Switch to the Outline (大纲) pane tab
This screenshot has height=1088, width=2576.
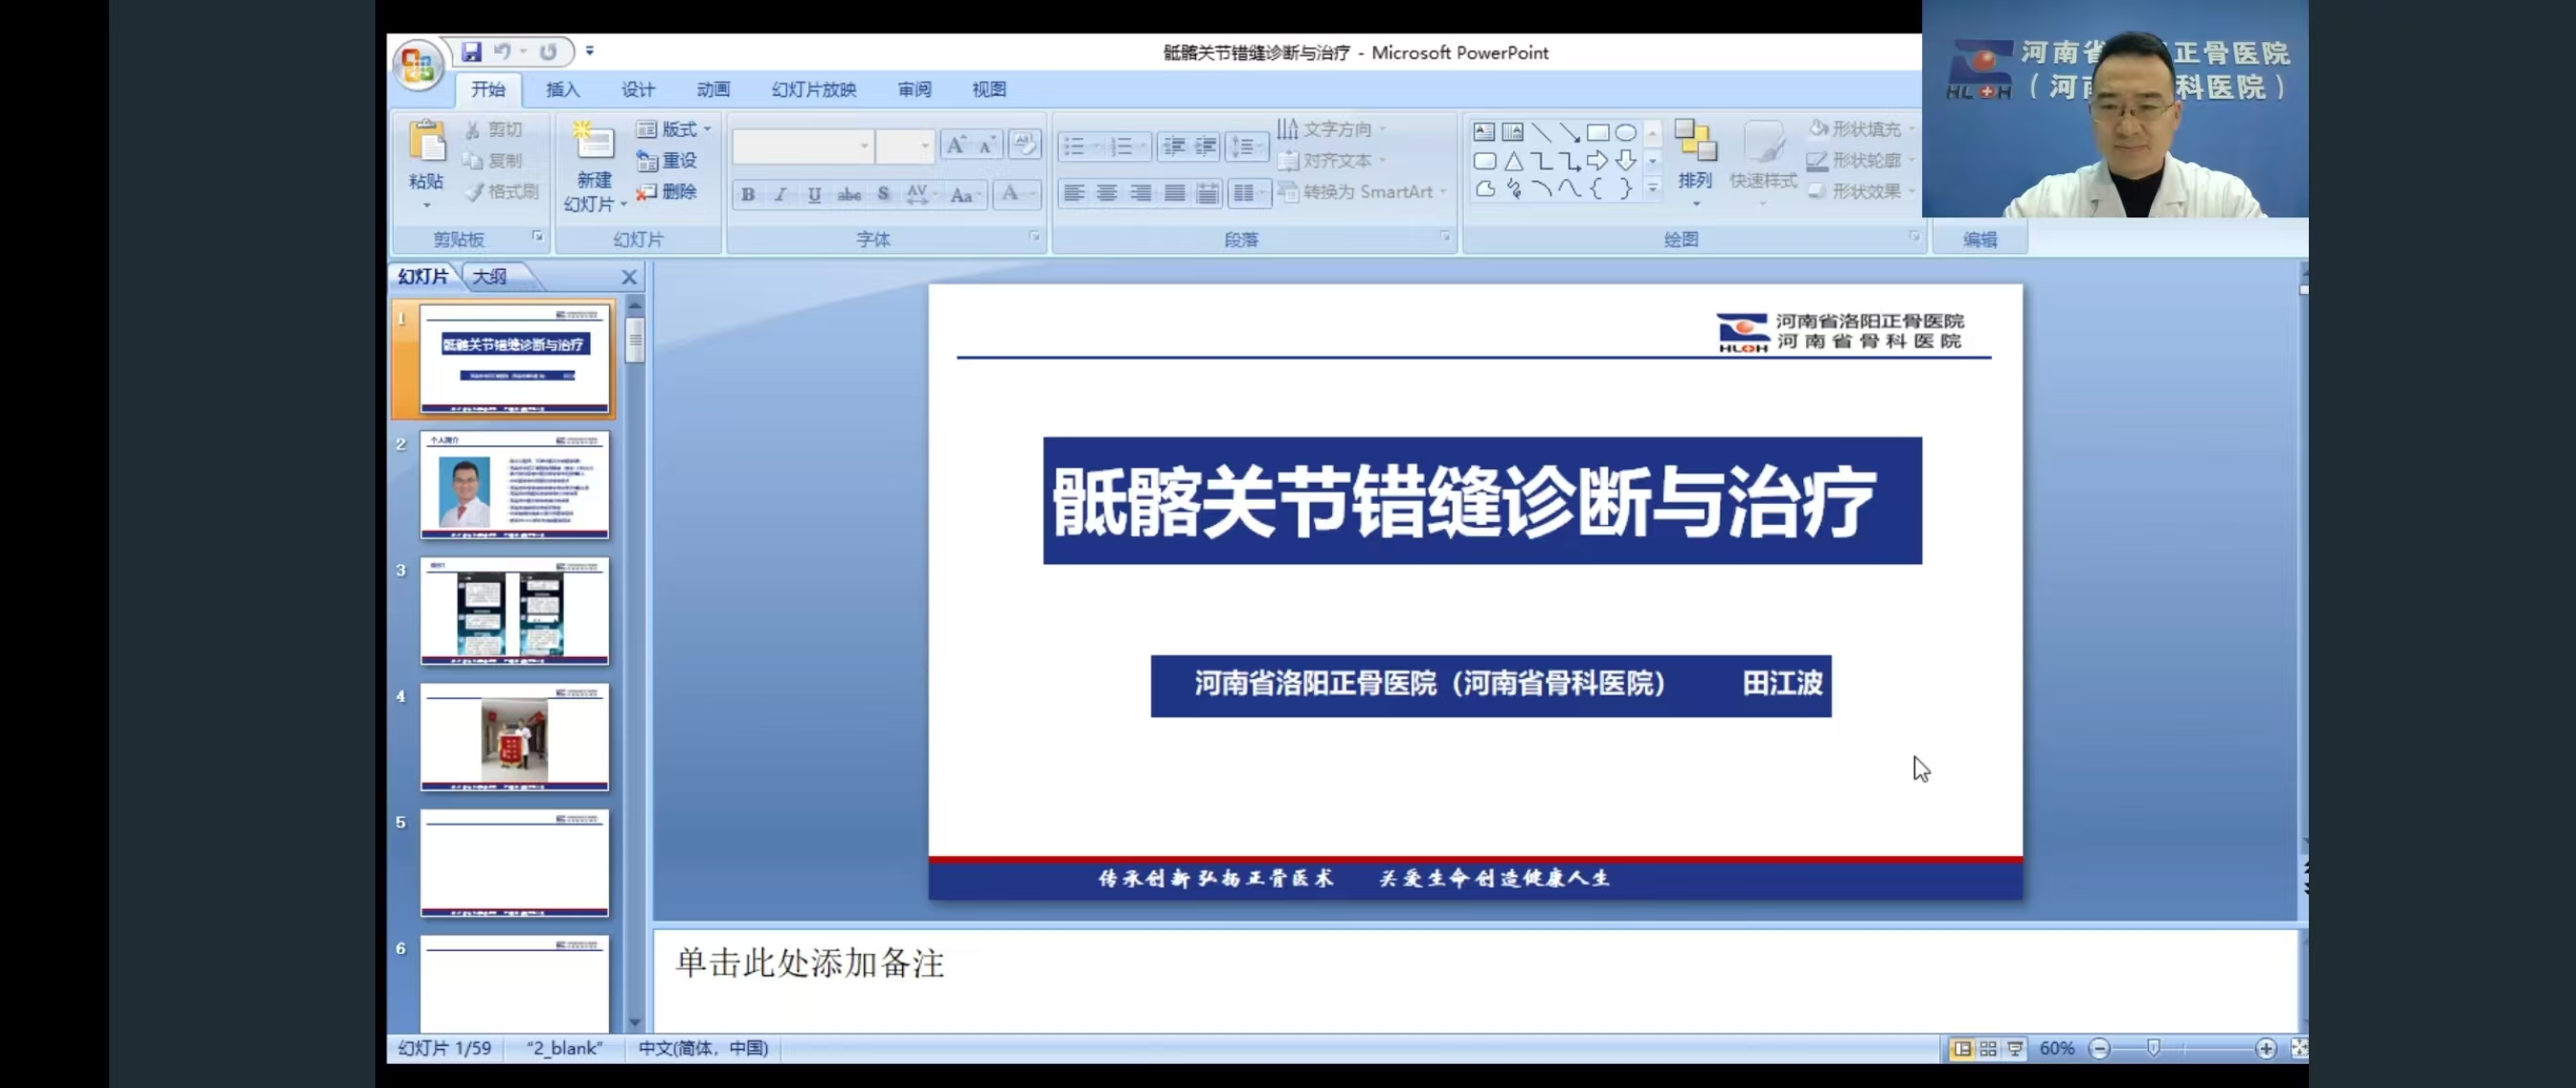click(x=490, y=276)
